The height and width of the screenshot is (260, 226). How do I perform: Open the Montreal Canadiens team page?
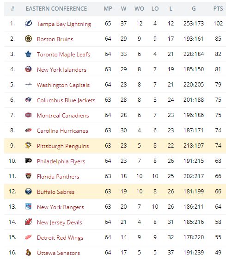tap(63, 115)
